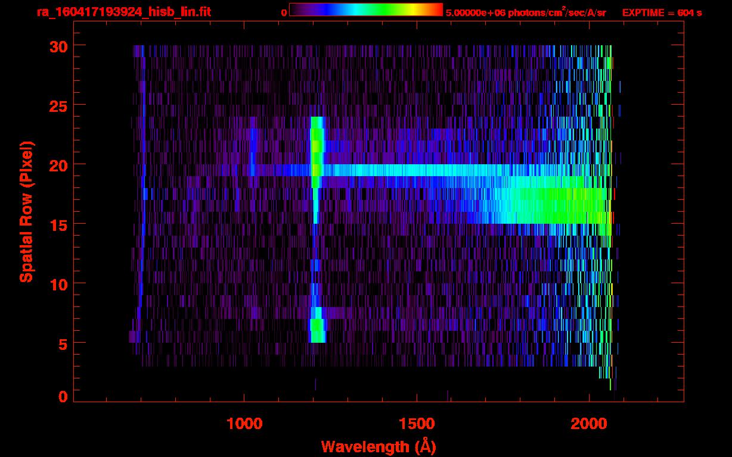The height and width of the screenshot is (457, 732).
Task: Click the file name ra_160417193924_hisb_lin.fit title
Action: point(123,12)
